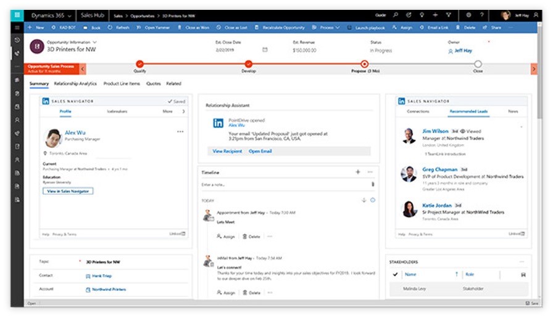553x318 pixels.
Task: Click Launch playbook
Action: click(366, 28)
